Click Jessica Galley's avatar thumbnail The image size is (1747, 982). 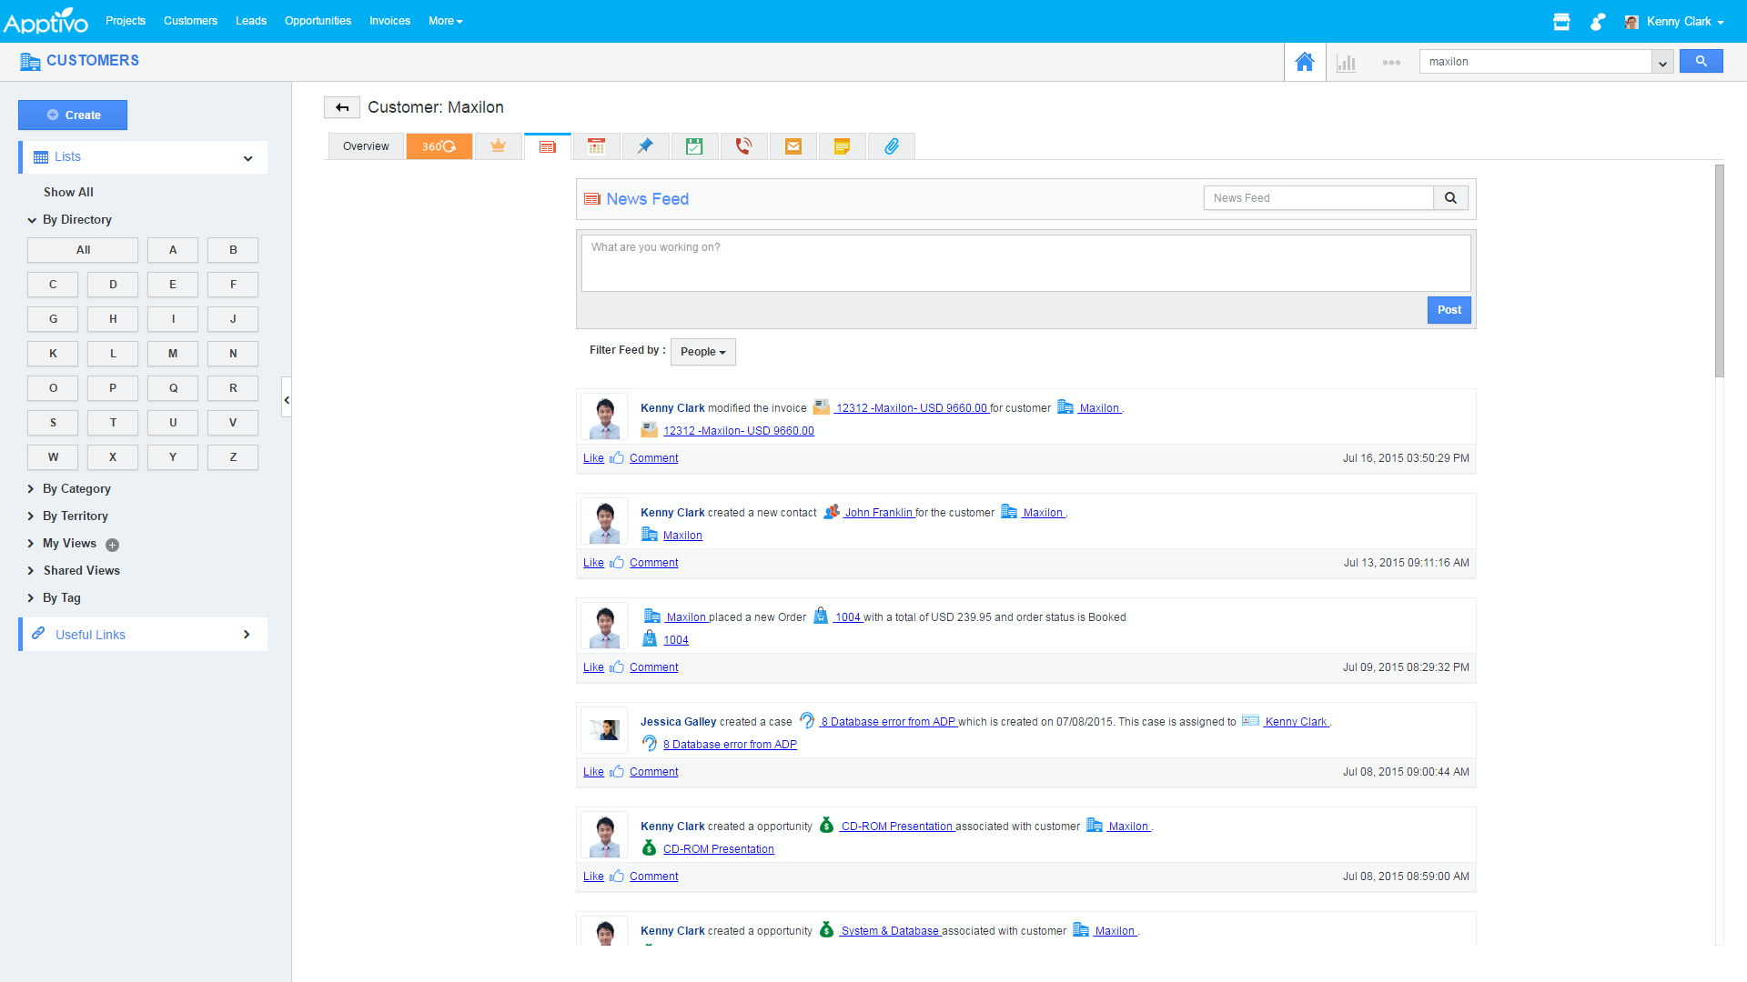pyautogui.click(x=604, y=729)
